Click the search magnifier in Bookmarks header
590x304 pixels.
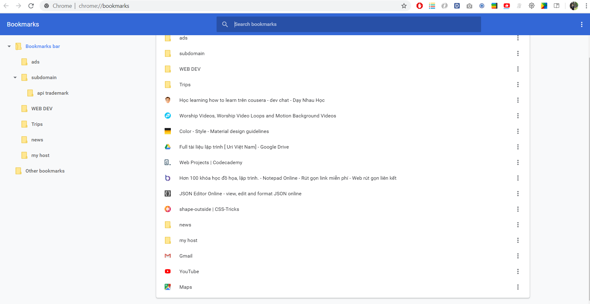[x=225, y=24]
